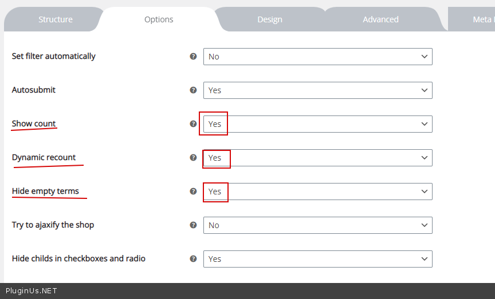
Task: Click help icon for Hide empty terms
Action: pos(193,192)
